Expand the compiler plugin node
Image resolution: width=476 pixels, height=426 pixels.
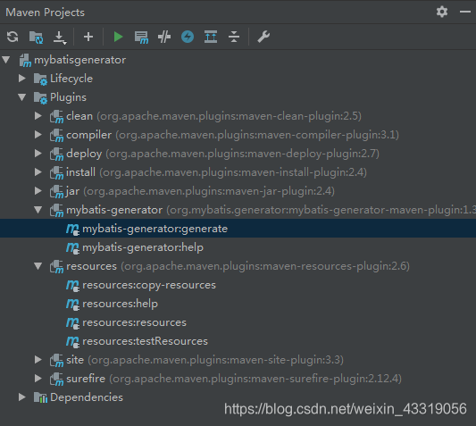pos(38,135)
